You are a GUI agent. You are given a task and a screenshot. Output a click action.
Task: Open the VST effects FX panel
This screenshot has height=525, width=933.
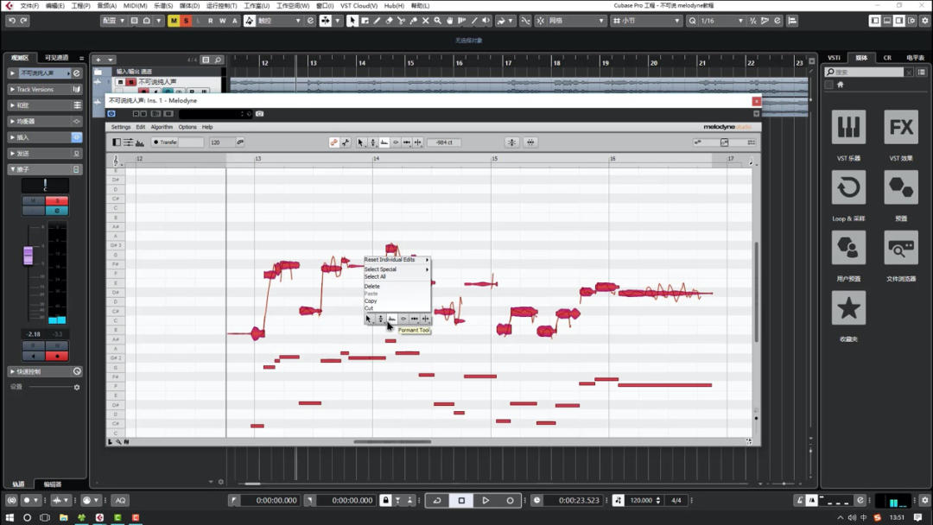tap(901, 128)
